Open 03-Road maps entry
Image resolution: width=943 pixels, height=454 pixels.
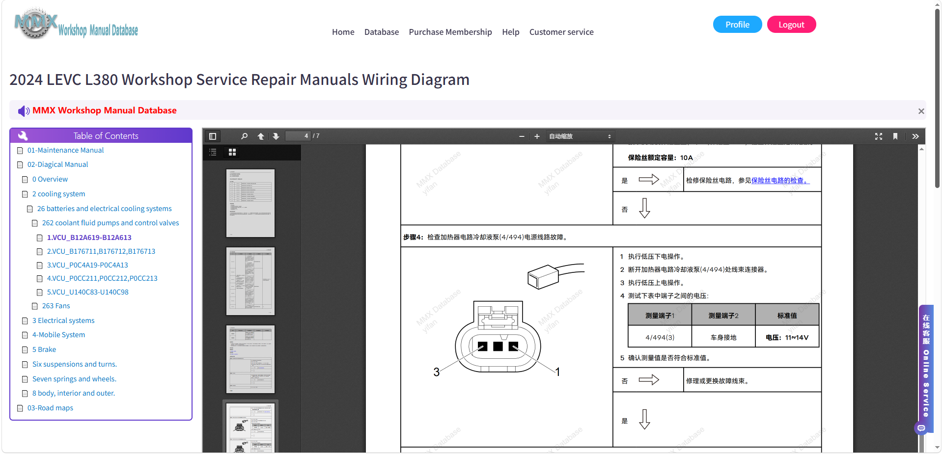[50, 408]
